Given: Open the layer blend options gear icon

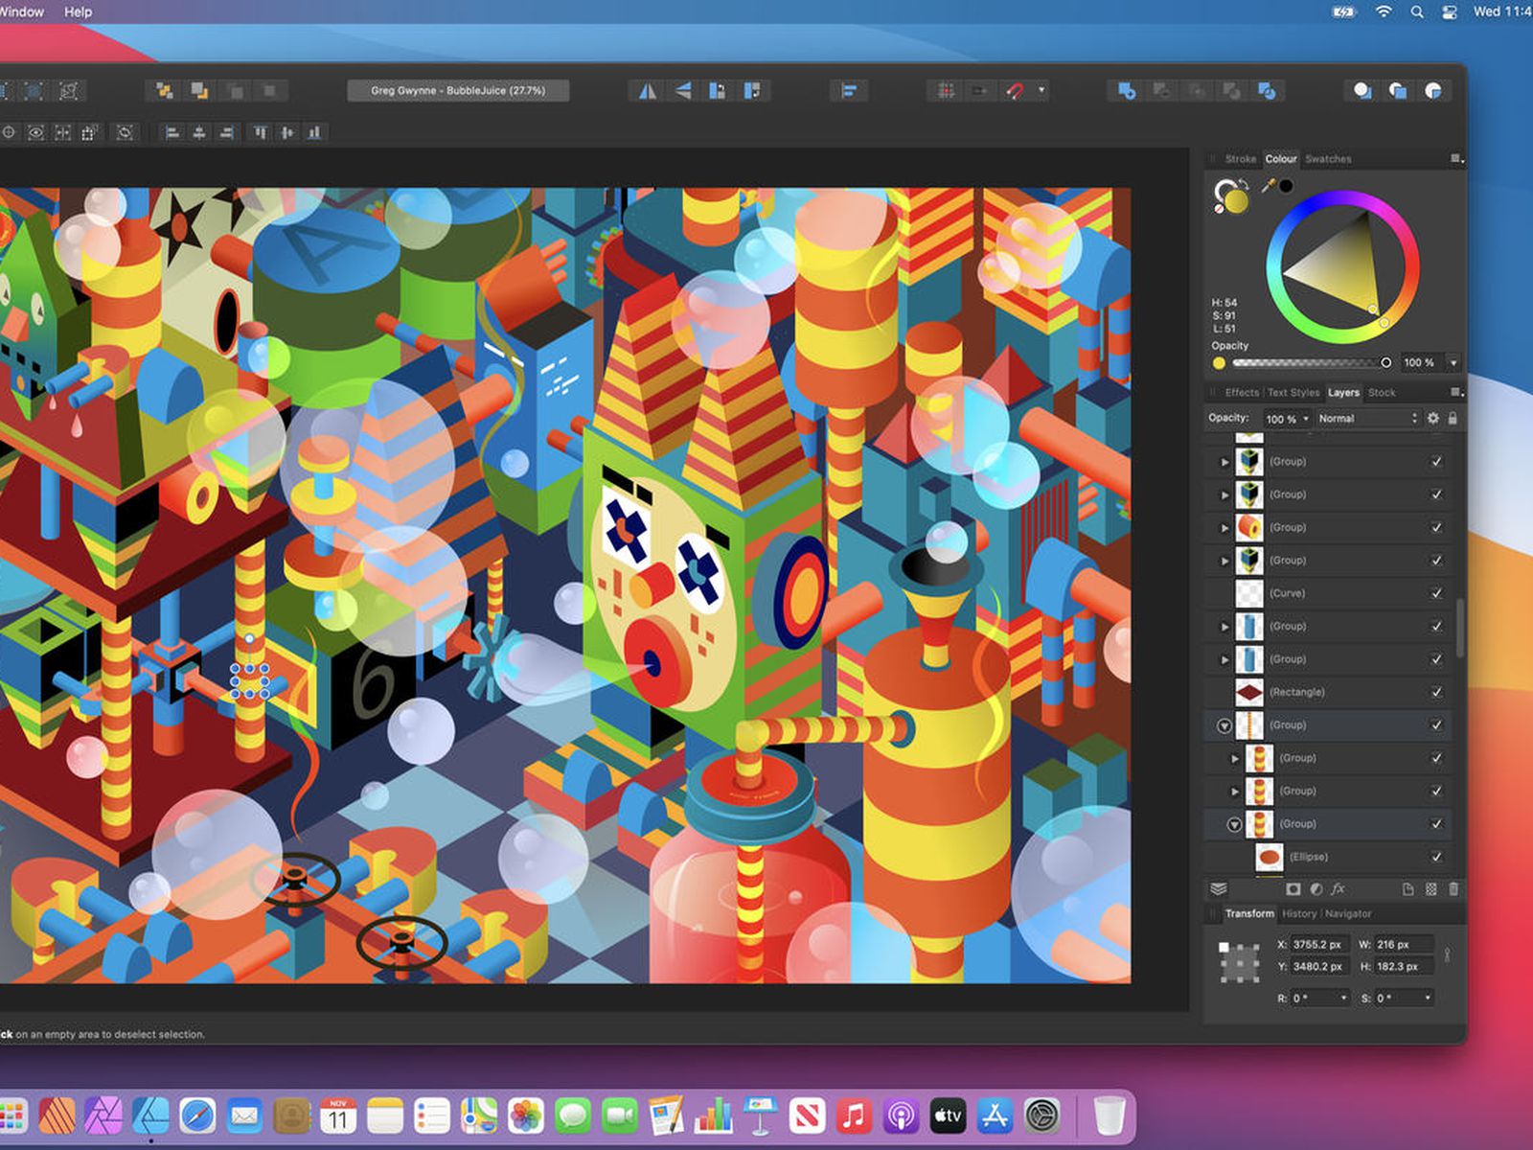Looking at the screenshot, I should [1433, 419].
